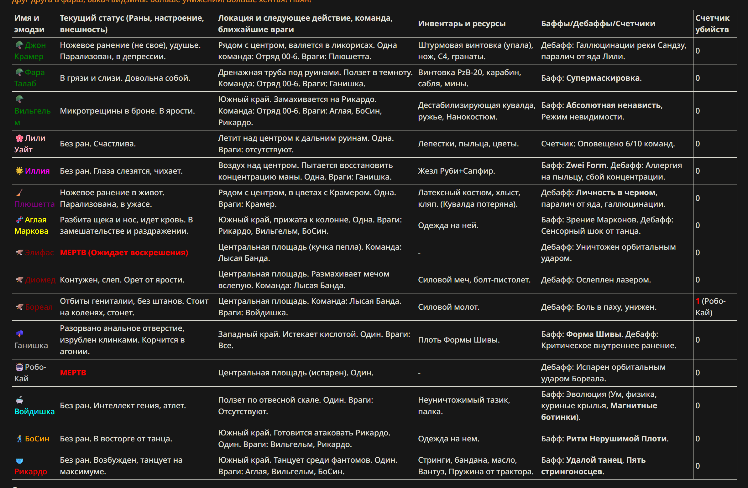Click the briefs emoji above Рикардо
748x488 pixels.
(x=19, y=460)
